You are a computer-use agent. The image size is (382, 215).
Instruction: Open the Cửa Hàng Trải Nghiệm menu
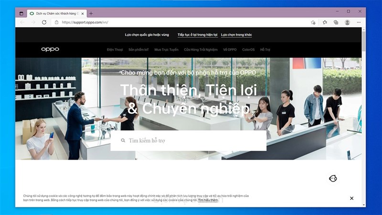[201, 50]
